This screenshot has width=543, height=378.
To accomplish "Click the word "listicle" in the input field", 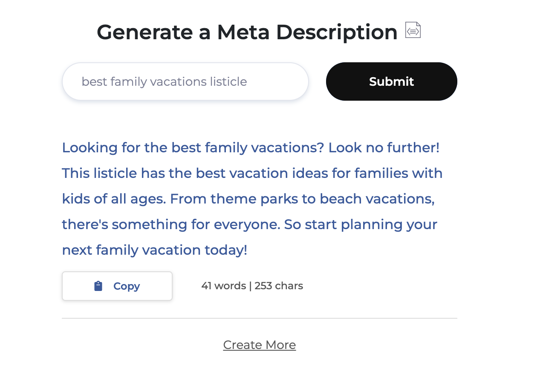I will click(x=228, y=81).
